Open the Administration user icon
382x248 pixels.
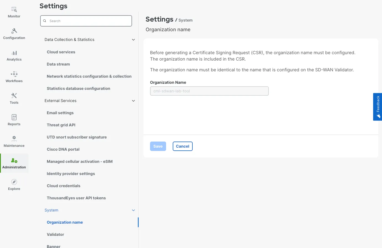pos(14,160)
